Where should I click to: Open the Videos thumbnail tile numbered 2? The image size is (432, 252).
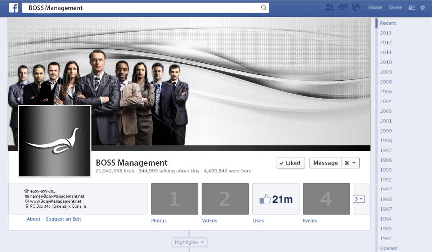coord(225,199)
